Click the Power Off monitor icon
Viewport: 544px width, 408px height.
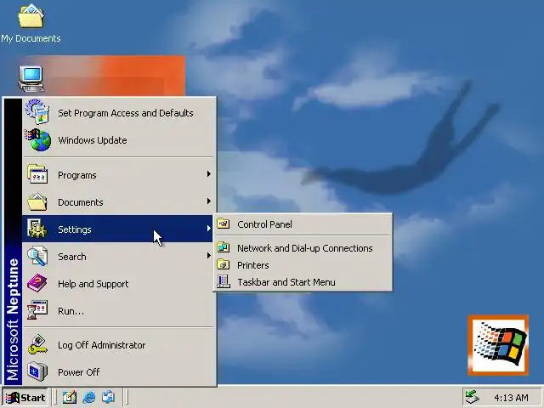pyautogui.click(x=37, y=371)
